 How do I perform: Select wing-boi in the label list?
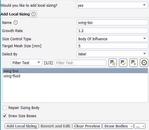tap(75, 71)
